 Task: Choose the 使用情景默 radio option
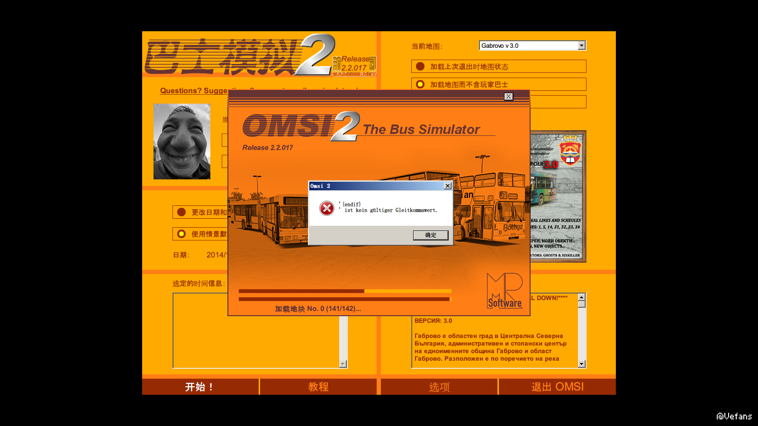pyautogui.click(x=181, y=234)
